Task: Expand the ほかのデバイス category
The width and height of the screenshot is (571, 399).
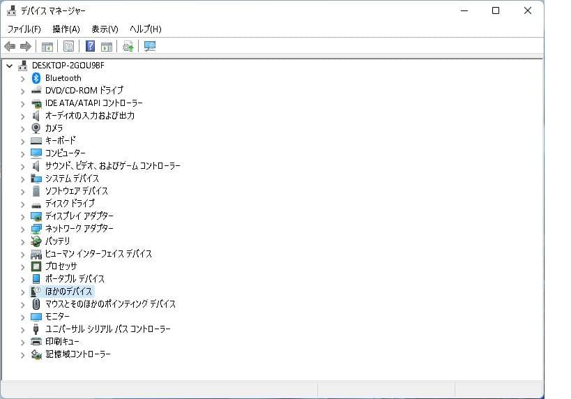Action: (x=22, y=292)
